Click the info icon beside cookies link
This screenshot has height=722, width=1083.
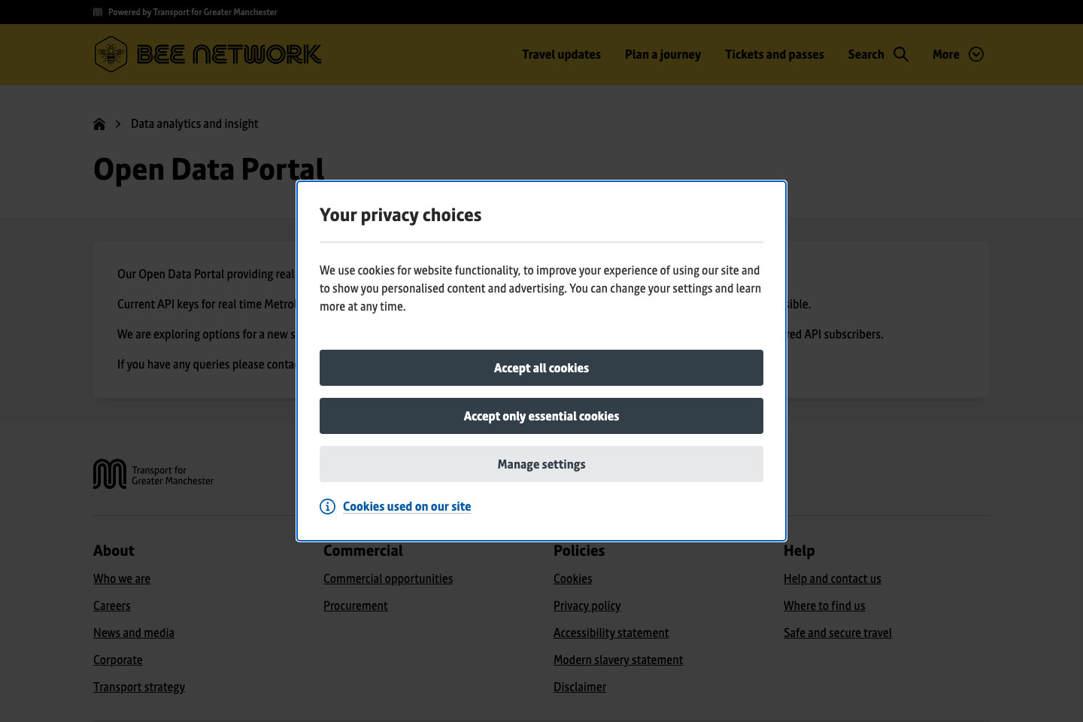coord(327,506)
